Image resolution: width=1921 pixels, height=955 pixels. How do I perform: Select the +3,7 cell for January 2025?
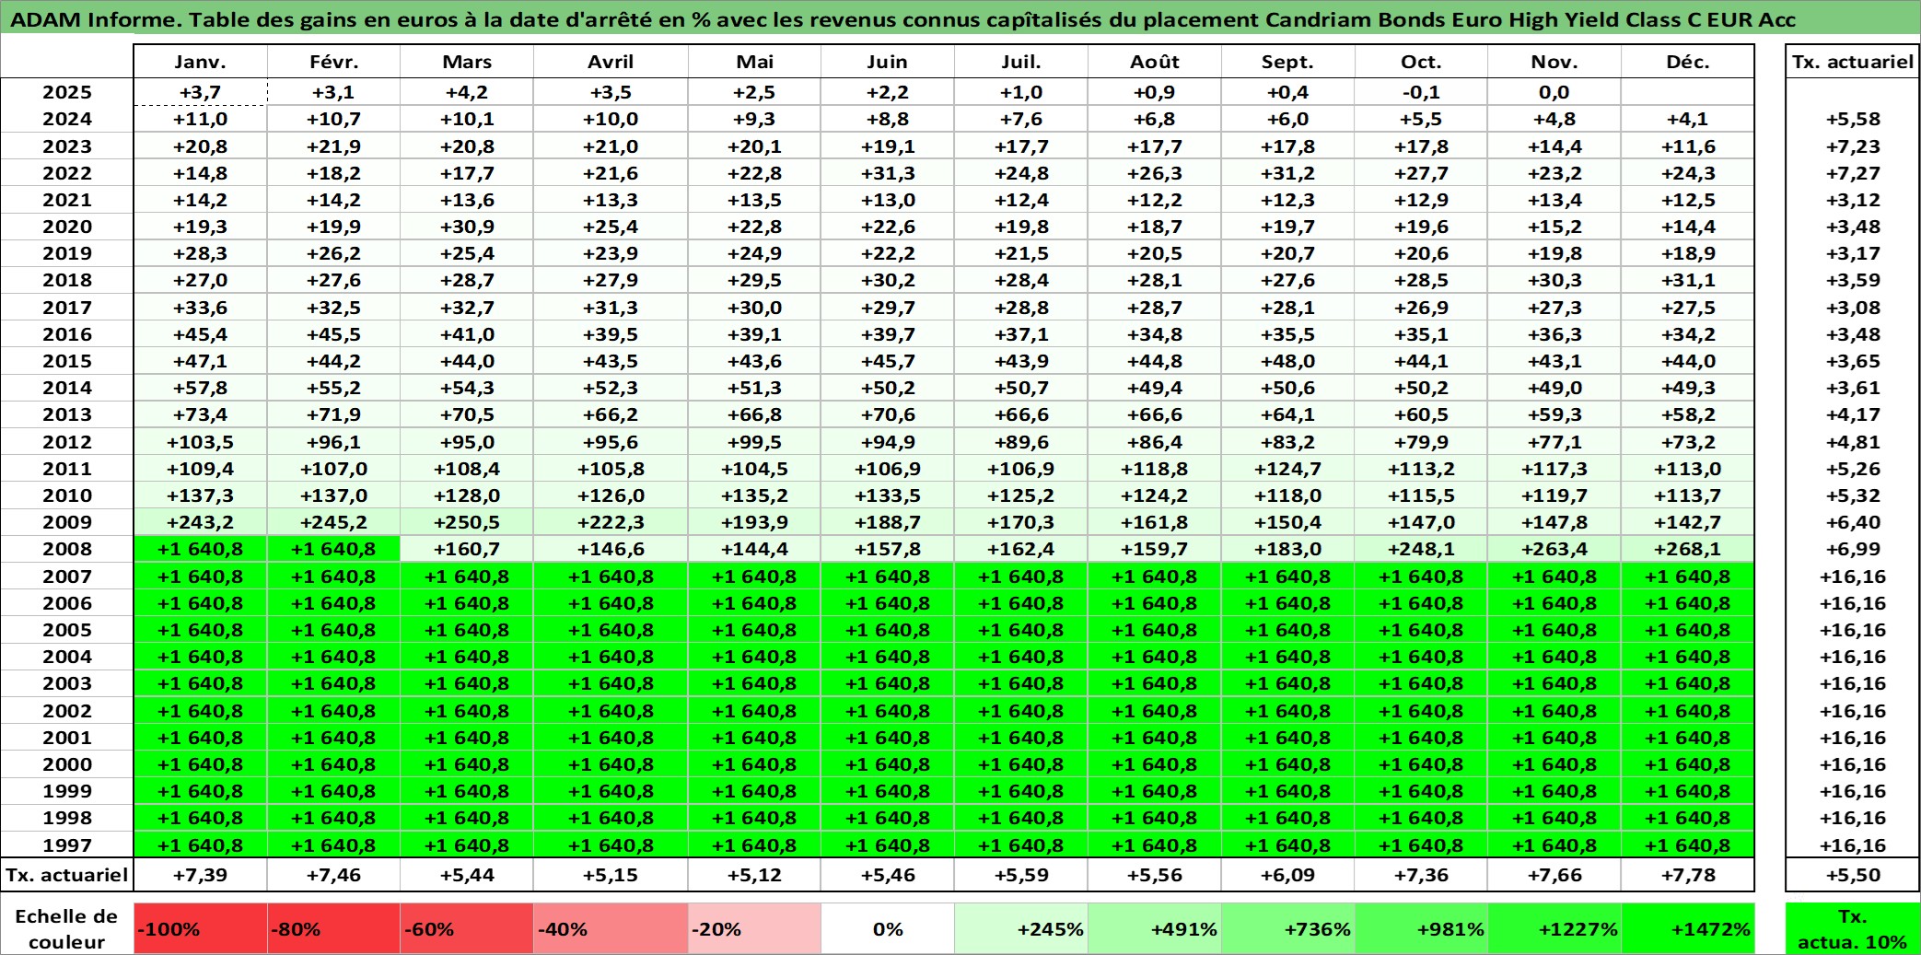tap(200, 92)
